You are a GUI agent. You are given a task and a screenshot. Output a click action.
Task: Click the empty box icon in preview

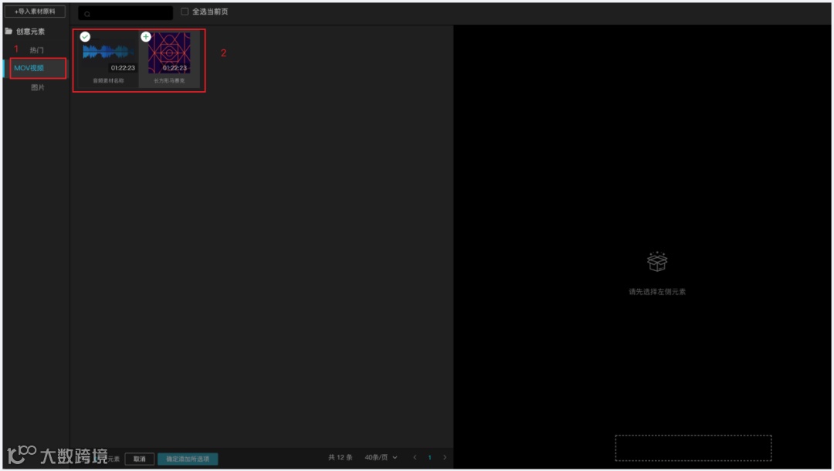point(657,261)
